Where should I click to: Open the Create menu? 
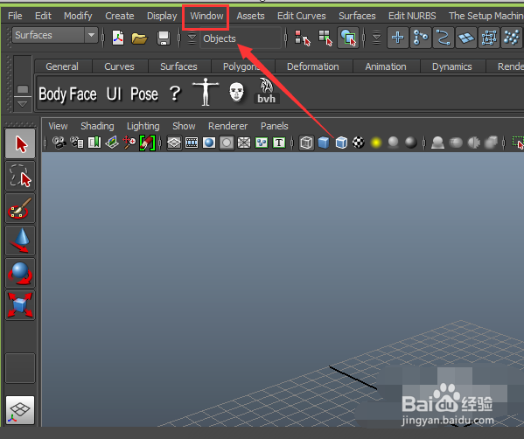click(x=119, y=16)
